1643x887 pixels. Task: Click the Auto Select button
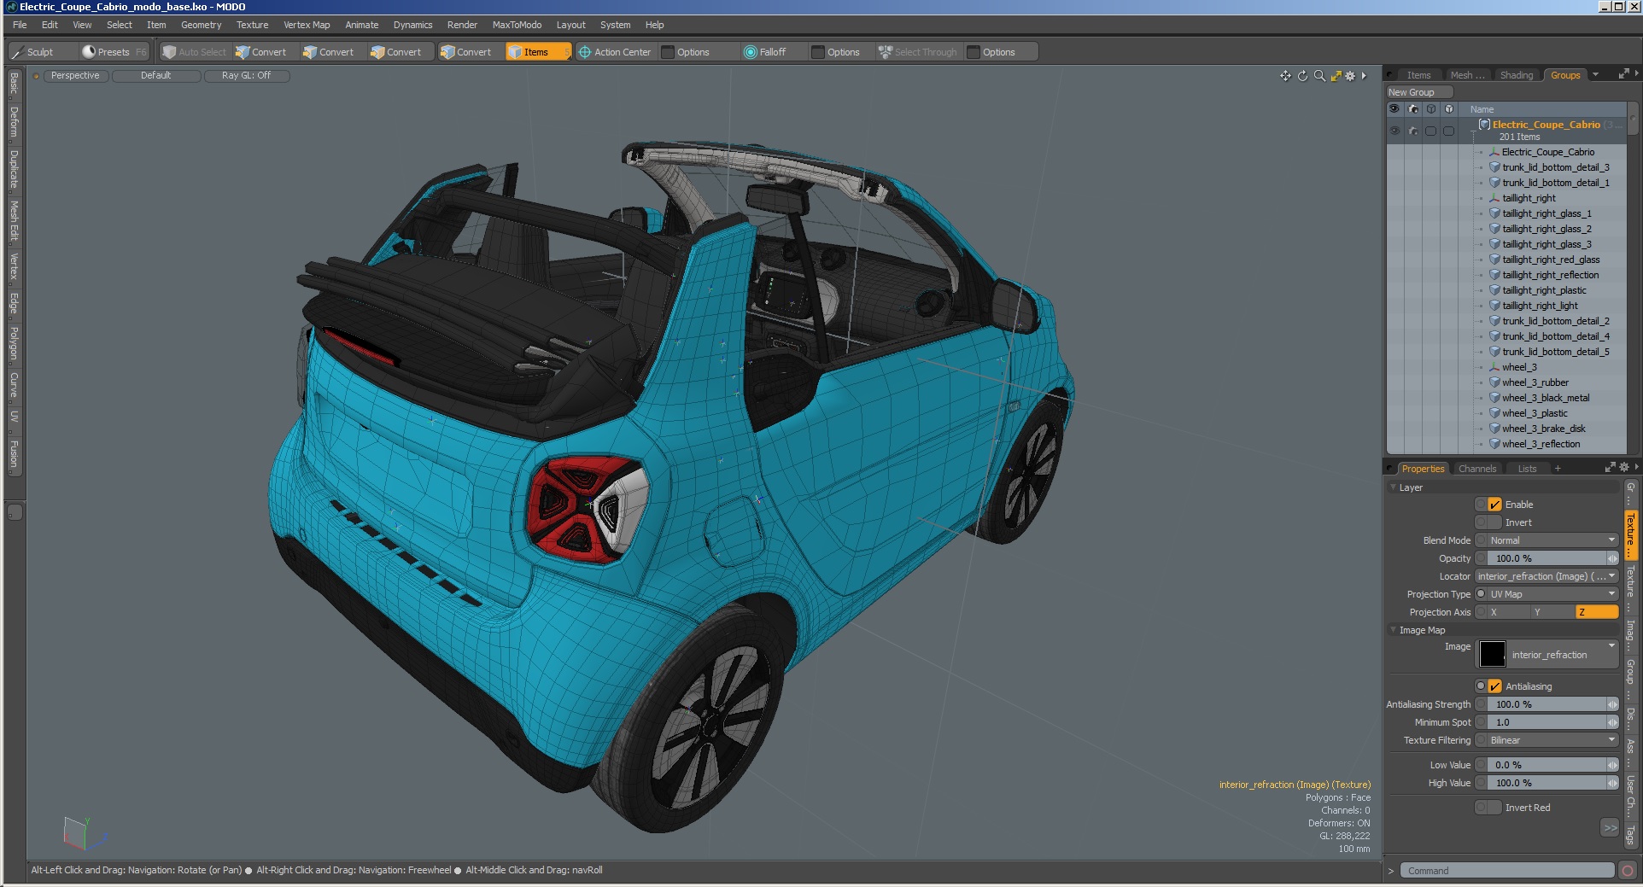coord(195,52)
